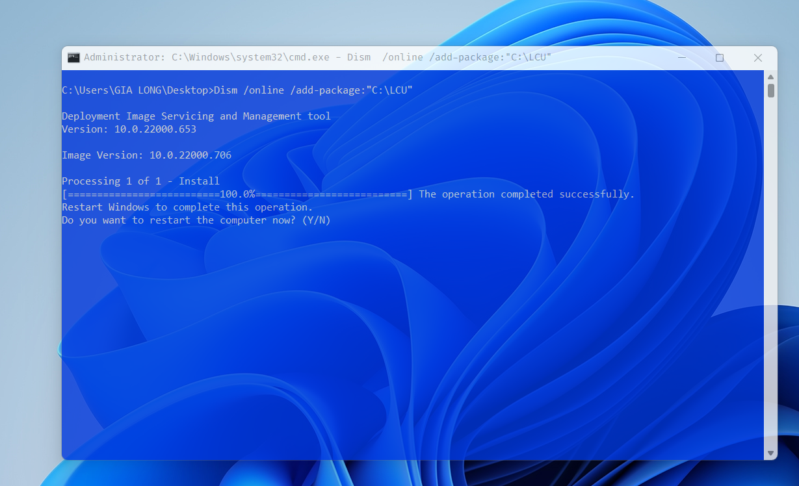
Task: Minimize the command prompt window
Action: (x=681, y=58)
